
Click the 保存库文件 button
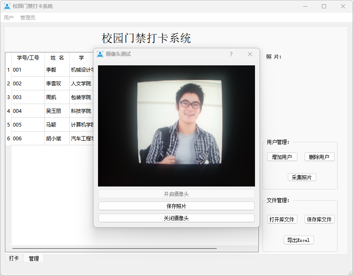click(x=319, y=219)
